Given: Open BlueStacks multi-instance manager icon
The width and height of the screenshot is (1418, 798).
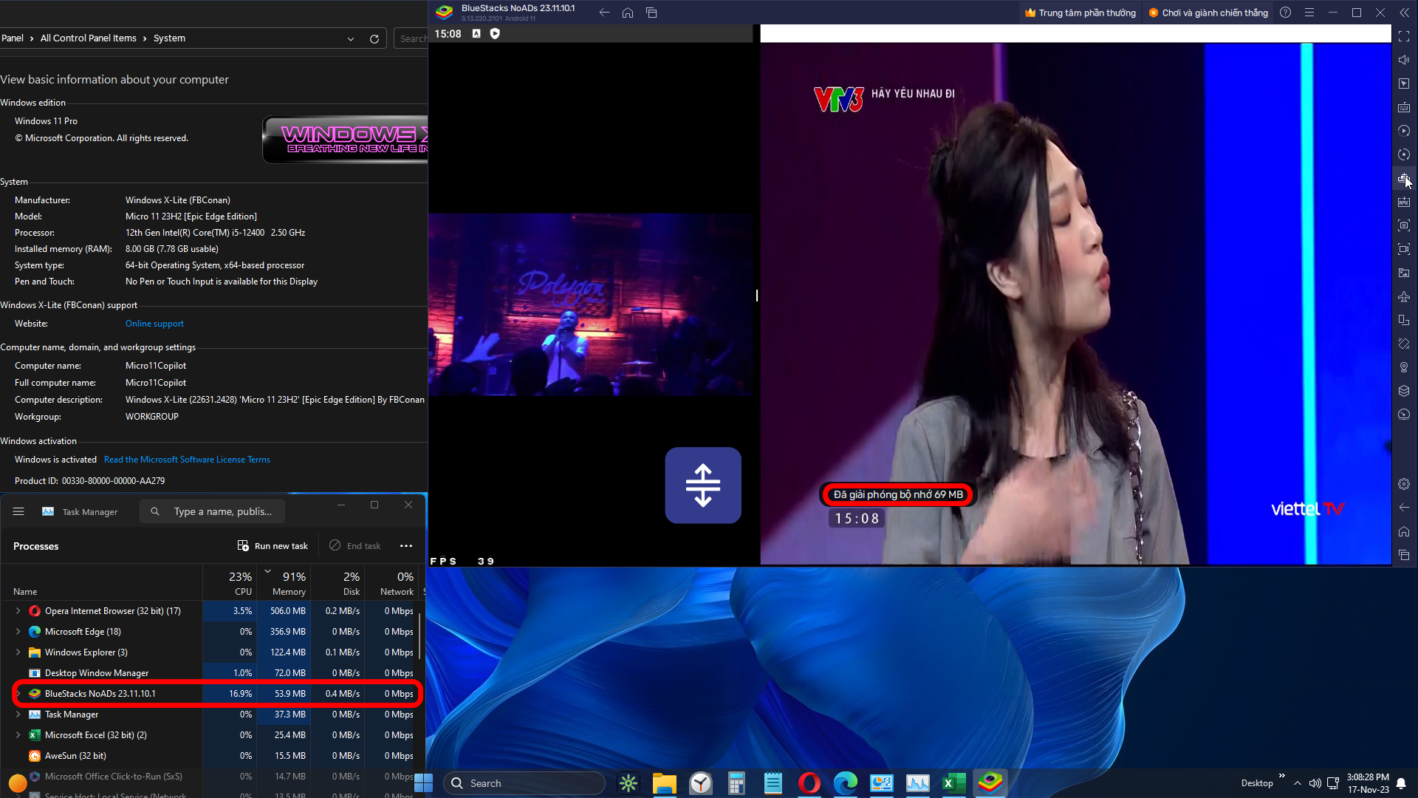Looking at the screenshot, I should tap(1404, 320).
